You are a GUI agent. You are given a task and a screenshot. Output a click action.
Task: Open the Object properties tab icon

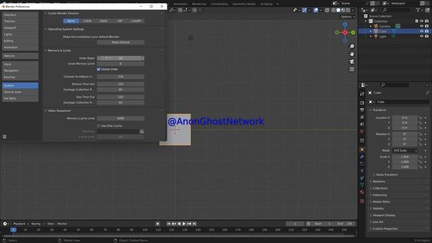coord(362,150)
